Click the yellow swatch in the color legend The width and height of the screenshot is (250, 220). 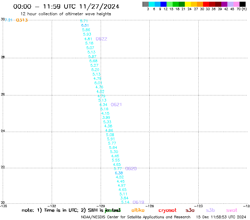[x=188, y=4]
